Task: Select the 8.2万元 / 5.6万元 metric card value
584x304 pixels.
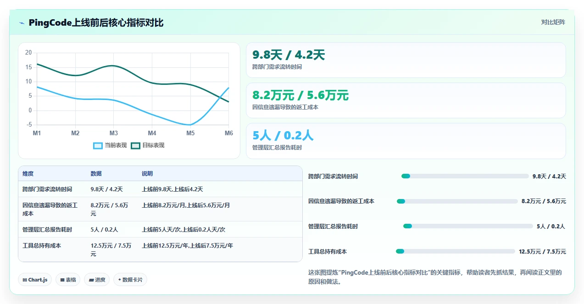Action: pyautogui.click(x=300, y=95)
